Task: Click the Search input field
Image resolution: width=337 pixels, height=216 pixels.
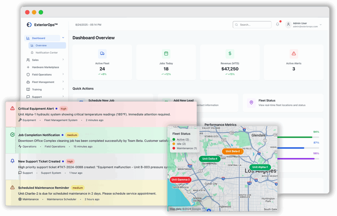Action: tap(252, 25)
